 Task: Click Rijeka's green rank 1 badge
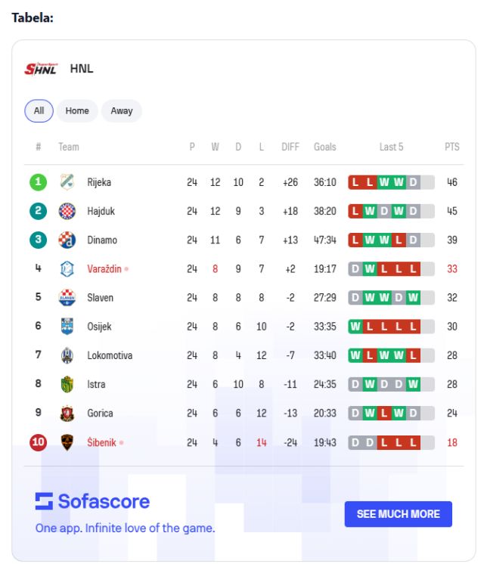click(x=39, y=182)
